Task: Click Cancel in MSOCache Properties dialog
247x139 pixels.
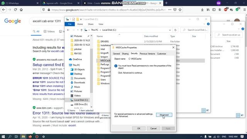Action: (x=153, y=129)
